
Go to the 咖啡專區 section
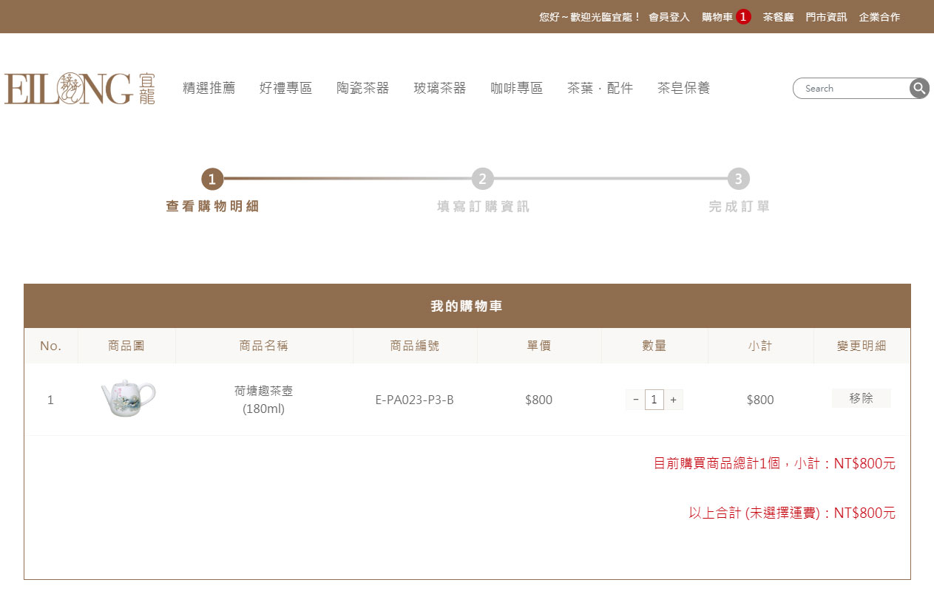click(516, 89)
